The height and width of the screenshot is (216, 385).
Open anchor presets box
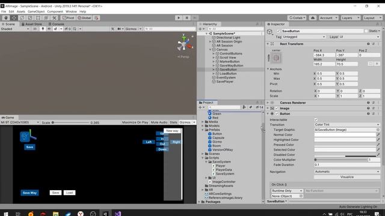pyautogui.click(x=276, y=58)
